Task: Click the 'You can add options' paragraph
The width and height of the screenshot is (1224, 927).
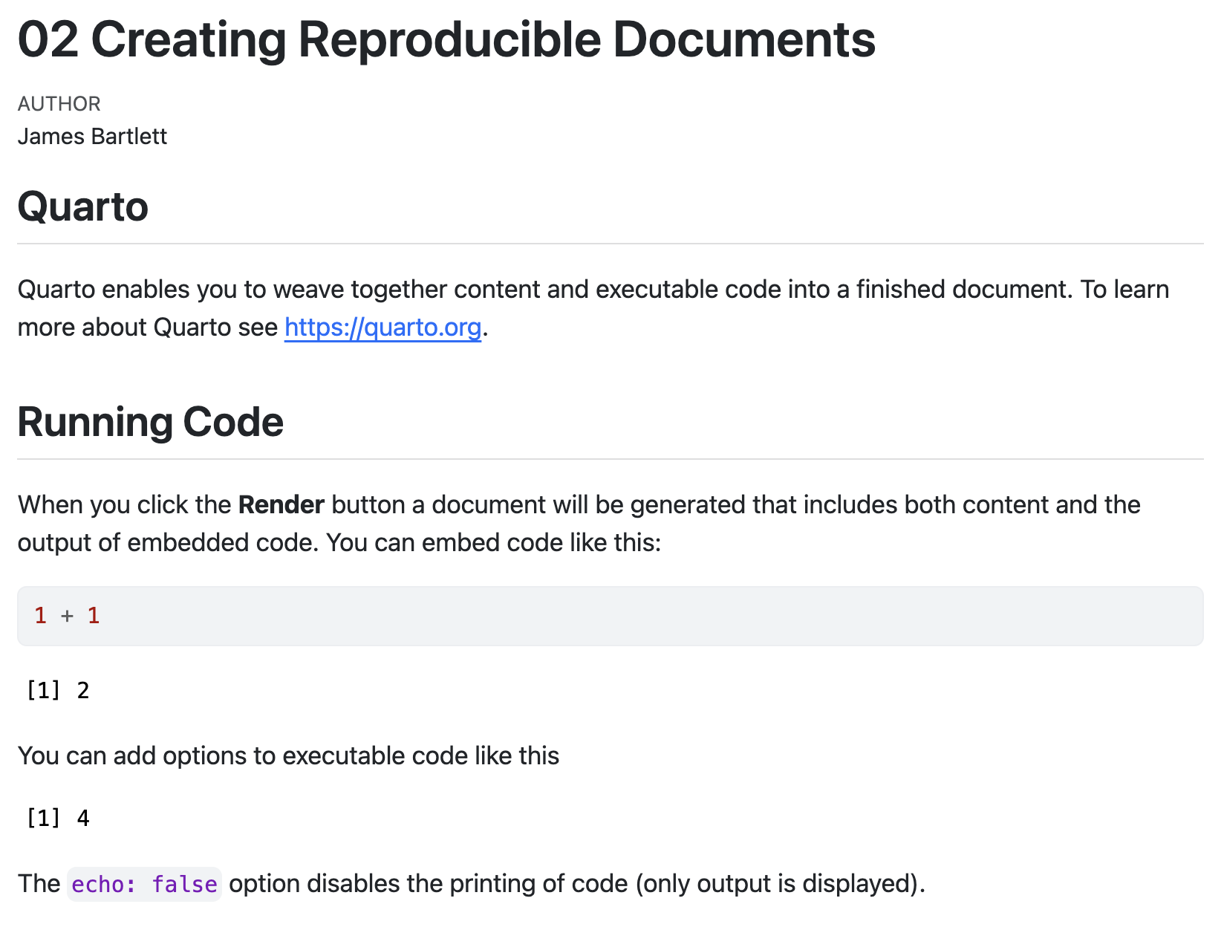Action: tap(289, 756)
